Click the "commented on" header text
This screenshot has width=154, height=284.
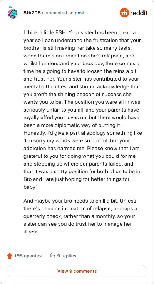tap(58, 13)
